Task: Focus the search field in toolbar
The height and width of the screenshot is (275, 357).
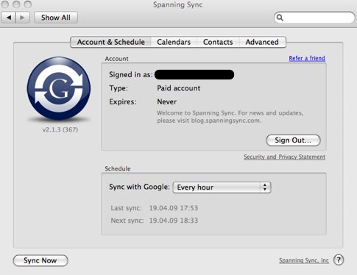Action: coord(314,18)
